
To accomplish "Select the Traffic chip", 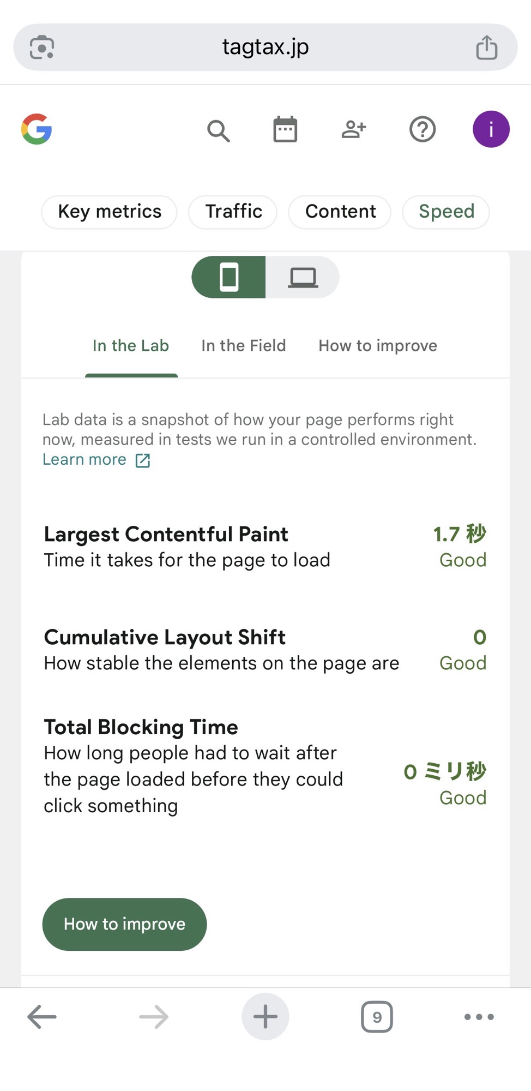I will coord(233,212).
